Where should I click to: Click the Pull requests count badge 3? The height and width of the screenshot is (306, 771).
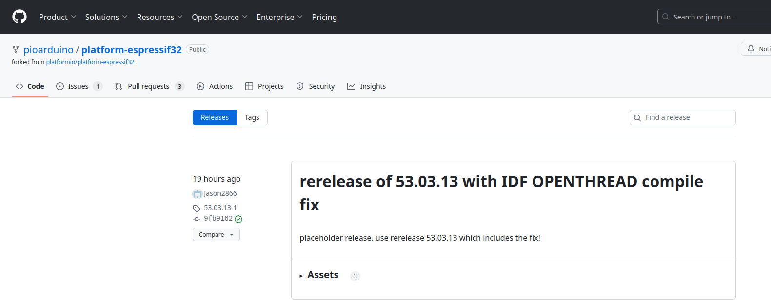pyautogui.click(x=180, y=86)
